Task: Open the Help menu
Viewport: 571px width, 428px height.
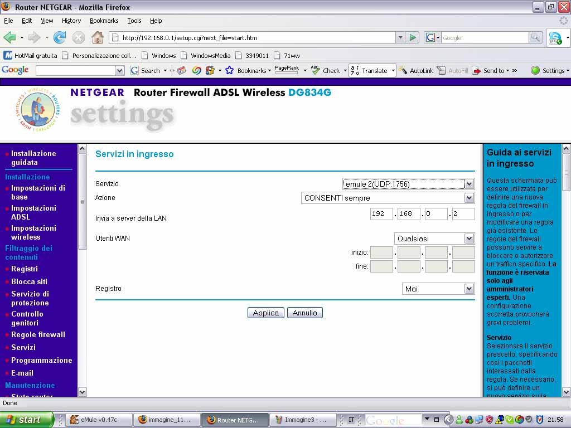Action: pos(156,21)
